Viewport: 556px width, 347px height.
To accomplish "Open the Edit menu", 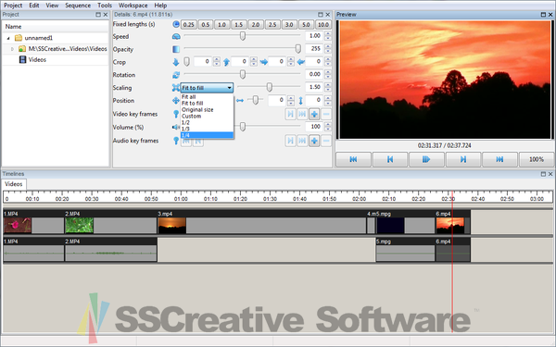I will [34, 6].
